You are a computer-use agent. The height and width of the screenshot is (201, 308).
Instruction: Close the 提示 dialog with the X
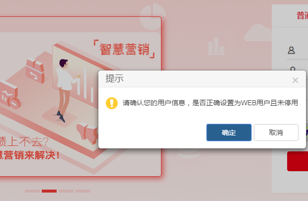(295, 80)
